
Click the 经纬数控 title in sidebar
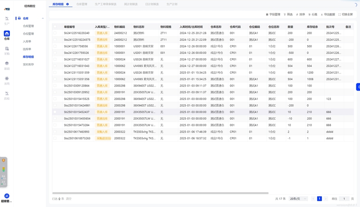point(30,6)
